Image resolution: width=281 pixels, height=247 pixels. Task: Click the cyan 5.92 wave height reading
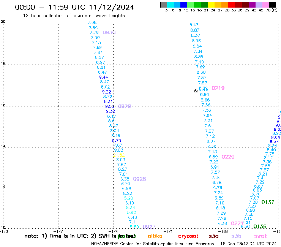point(131,212)
